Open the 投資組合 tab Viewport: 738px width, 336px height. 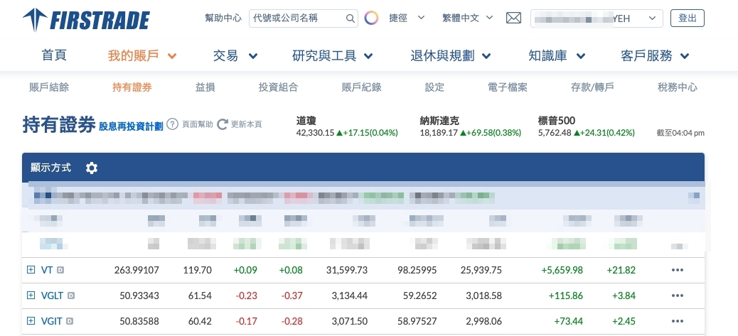tap(278, 87)
